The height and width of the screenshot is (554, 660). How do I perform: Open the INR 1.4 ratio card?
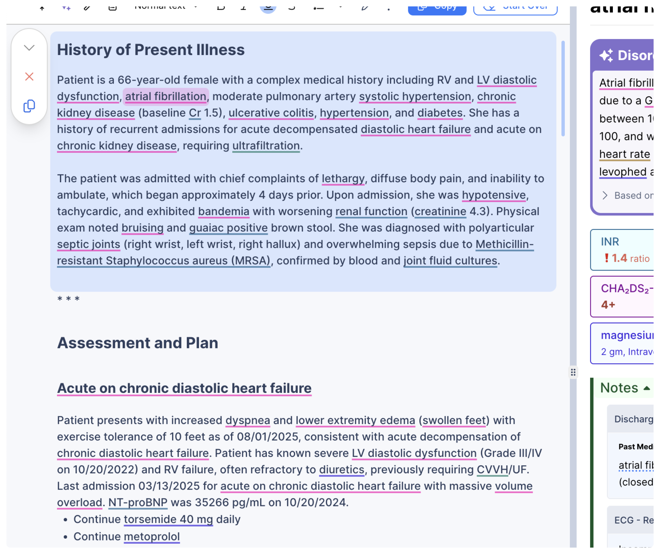click(x=622, y=250)
